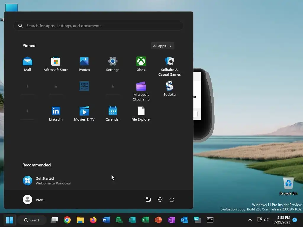This screenshot has height=227, width=303.
Task: Open the Photos app
Action: [84, 64]
